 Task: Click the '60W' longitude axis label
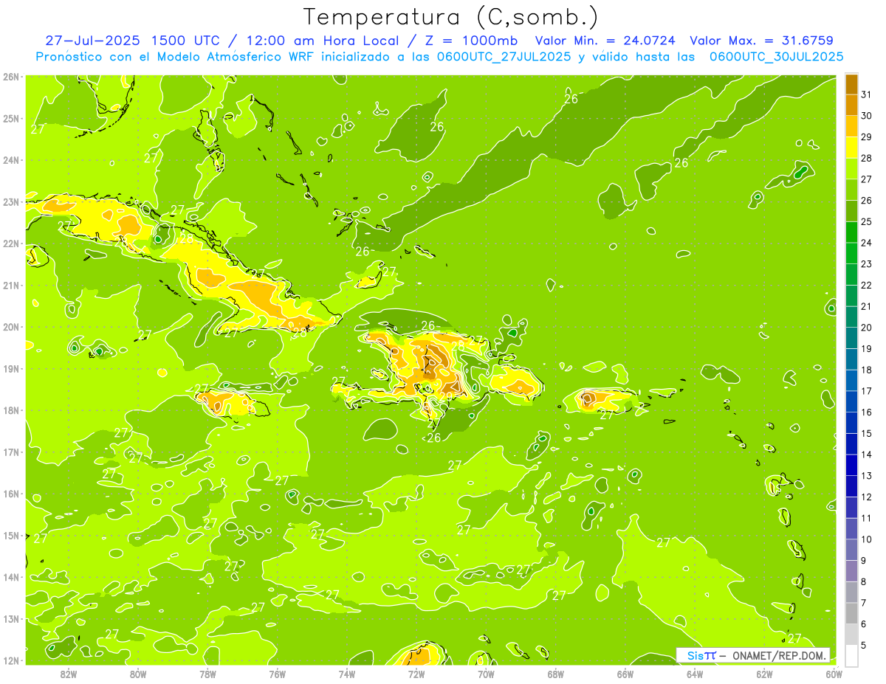pyautogui.click(x=834, y=674)
